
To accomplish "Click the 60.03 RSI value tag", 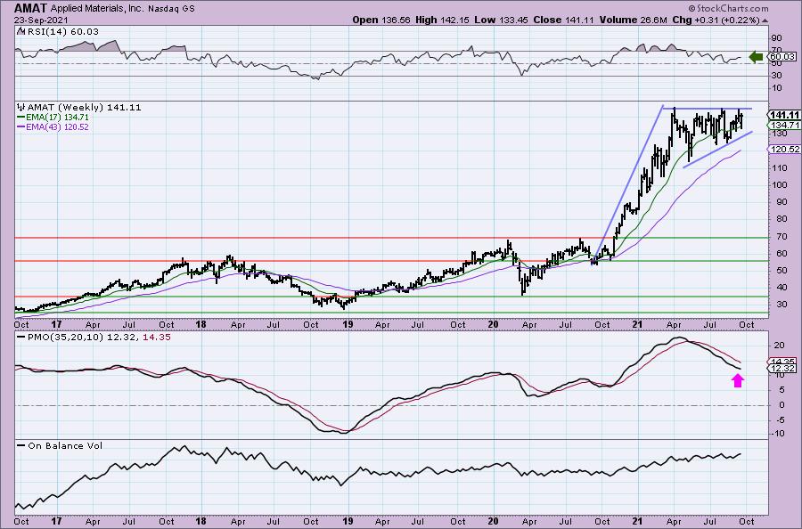I will [x=782, y=57].
